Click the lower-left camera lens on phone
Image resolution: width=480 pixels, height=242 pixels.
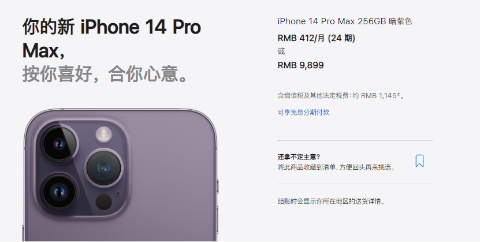point(59,192)
